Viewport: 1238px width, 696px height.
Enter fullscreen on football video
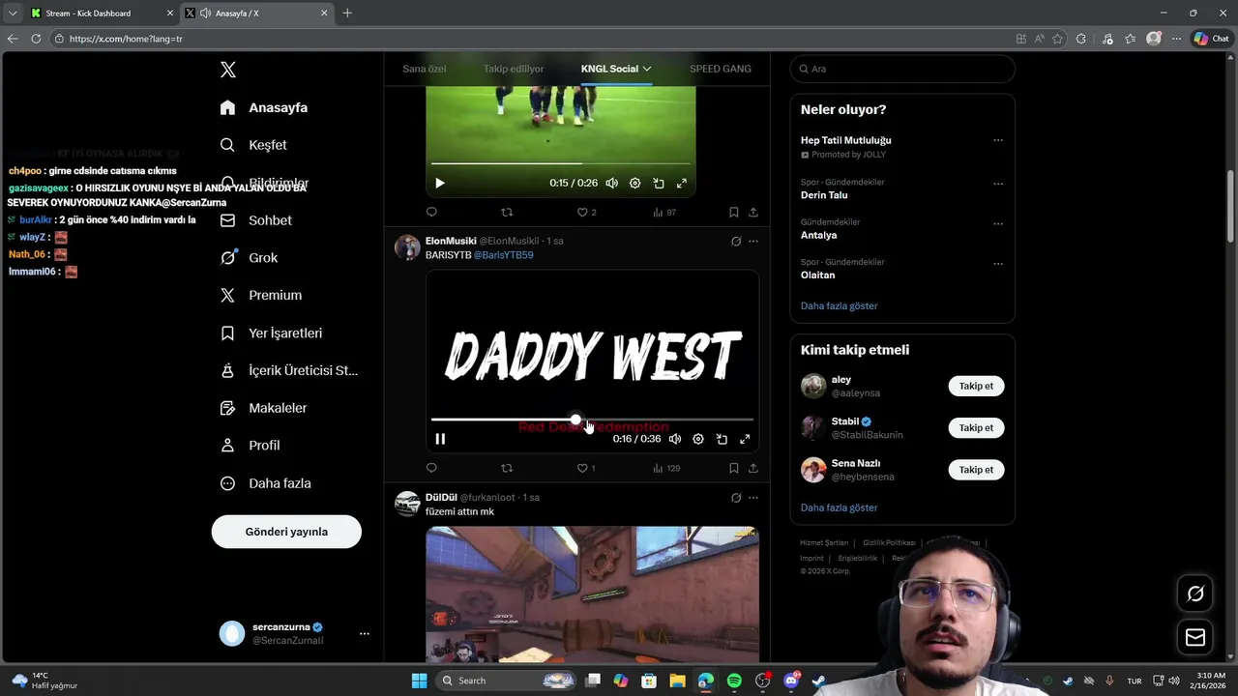click(x=682, y=183)
